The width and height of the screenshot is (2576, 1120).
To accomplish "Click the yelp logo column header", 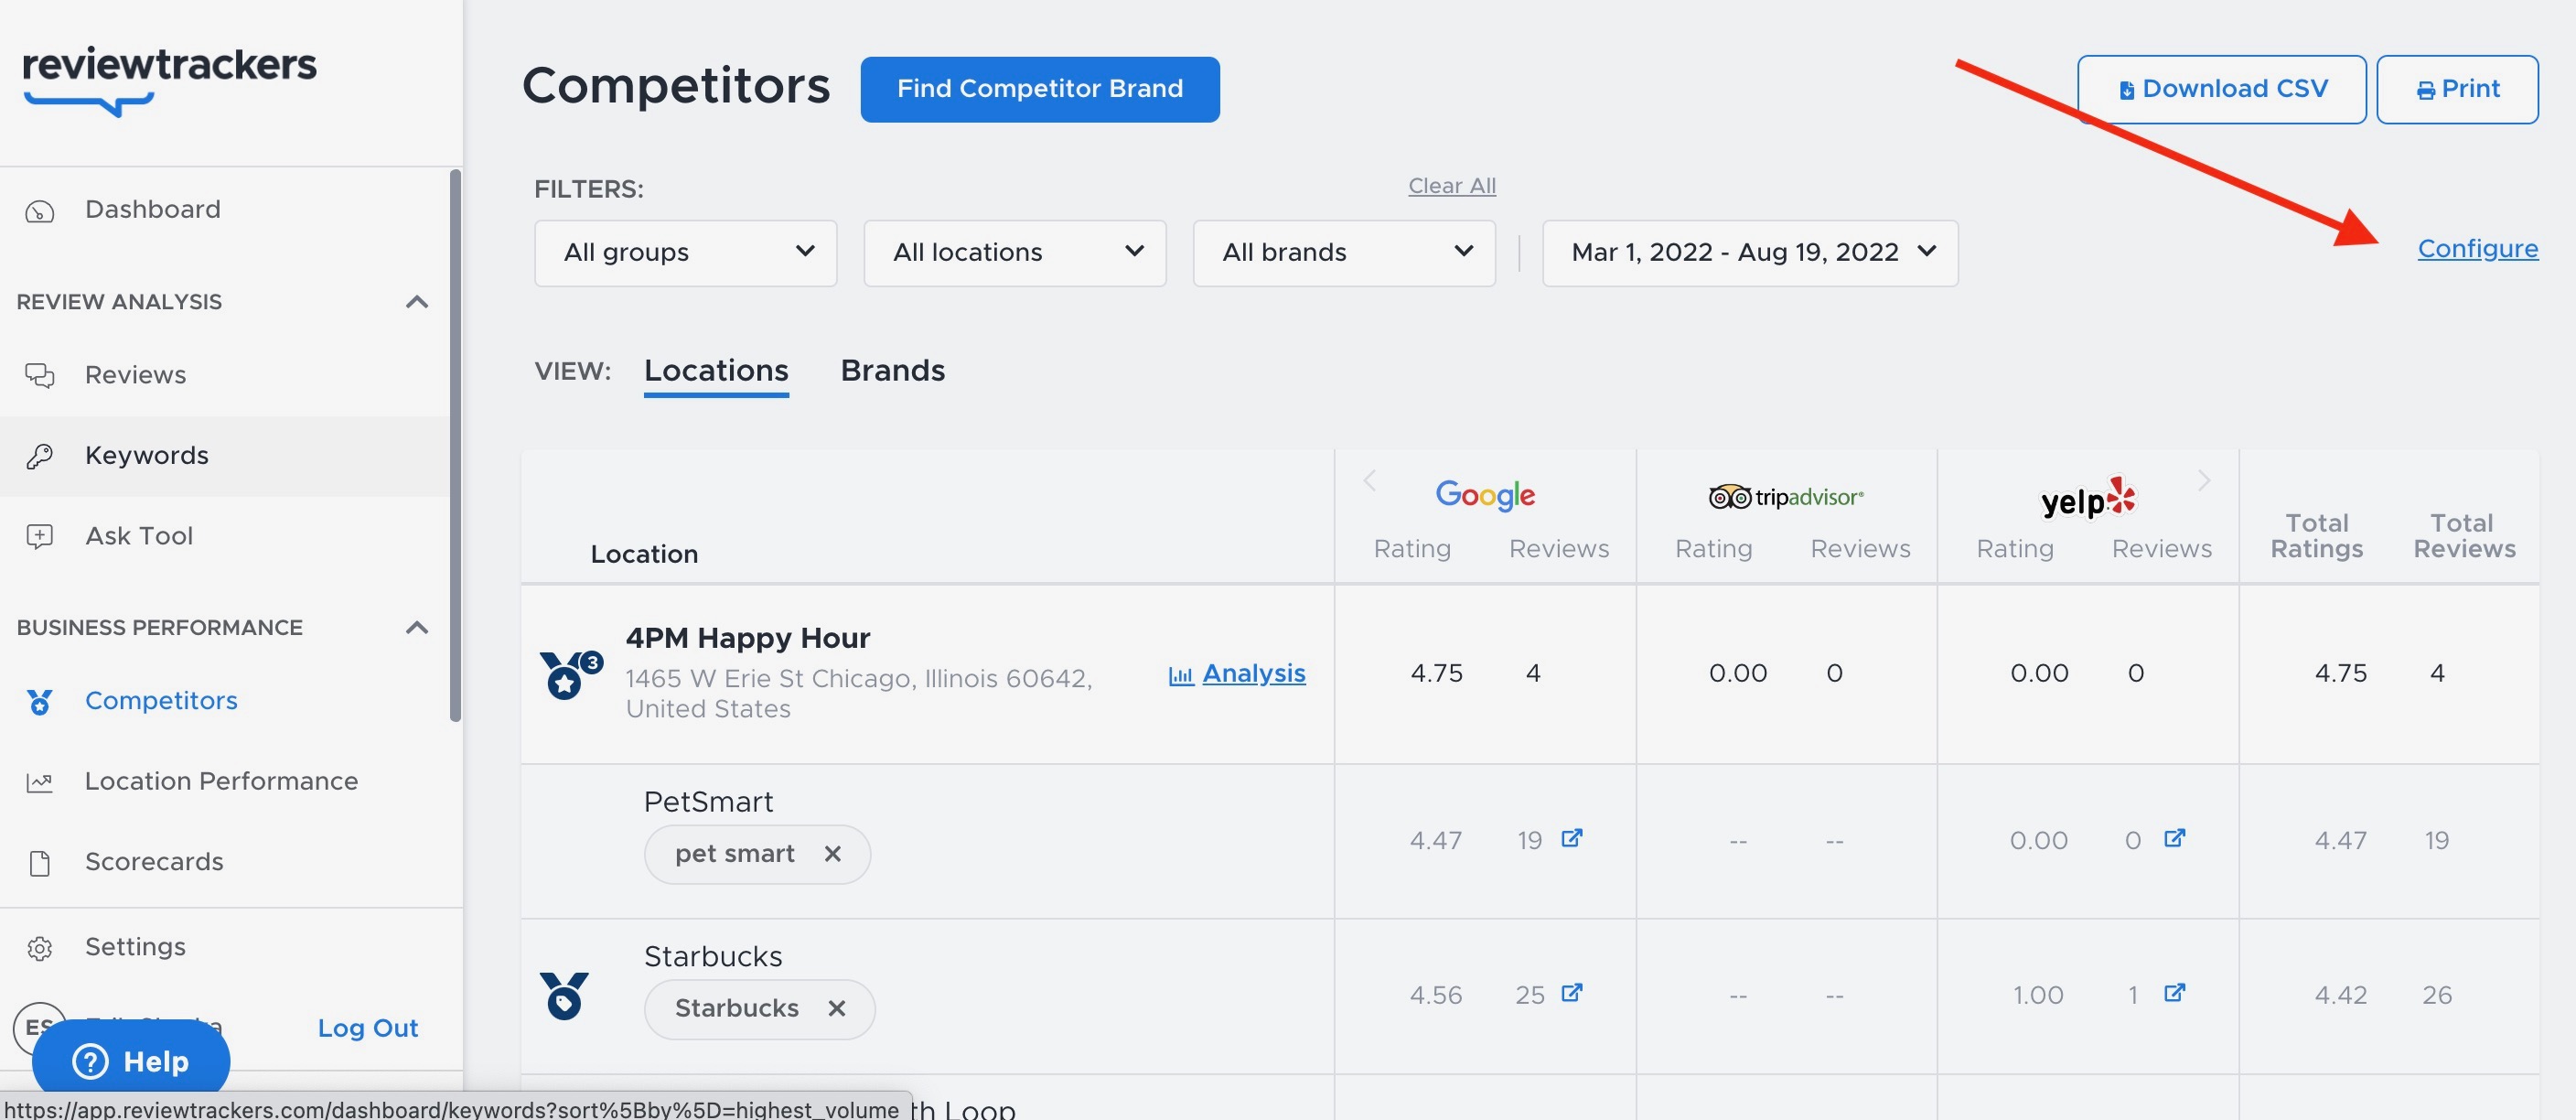I will [2088, 497].
